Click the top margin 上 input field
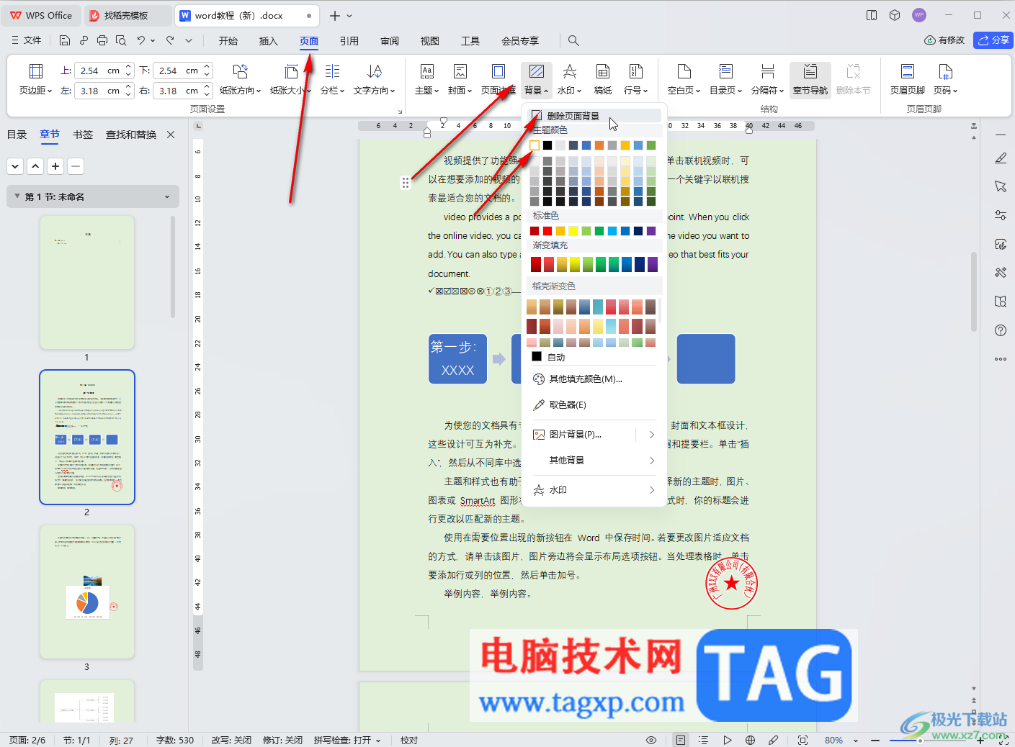Viewport: 1015px width, 747px height. click(x=104, y=71)
